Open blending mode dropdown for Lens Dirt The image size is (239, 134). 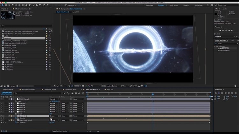54,116
